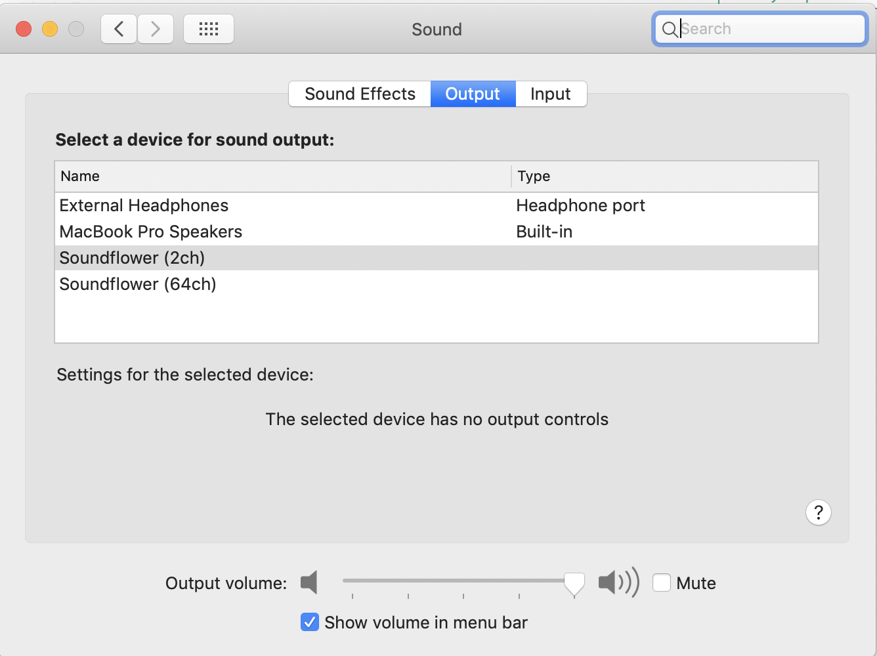This screenshot has height=656, width=877.
Task: Open the Show All preferences grid
Action: pyautogui.click(x=209, y=29)
